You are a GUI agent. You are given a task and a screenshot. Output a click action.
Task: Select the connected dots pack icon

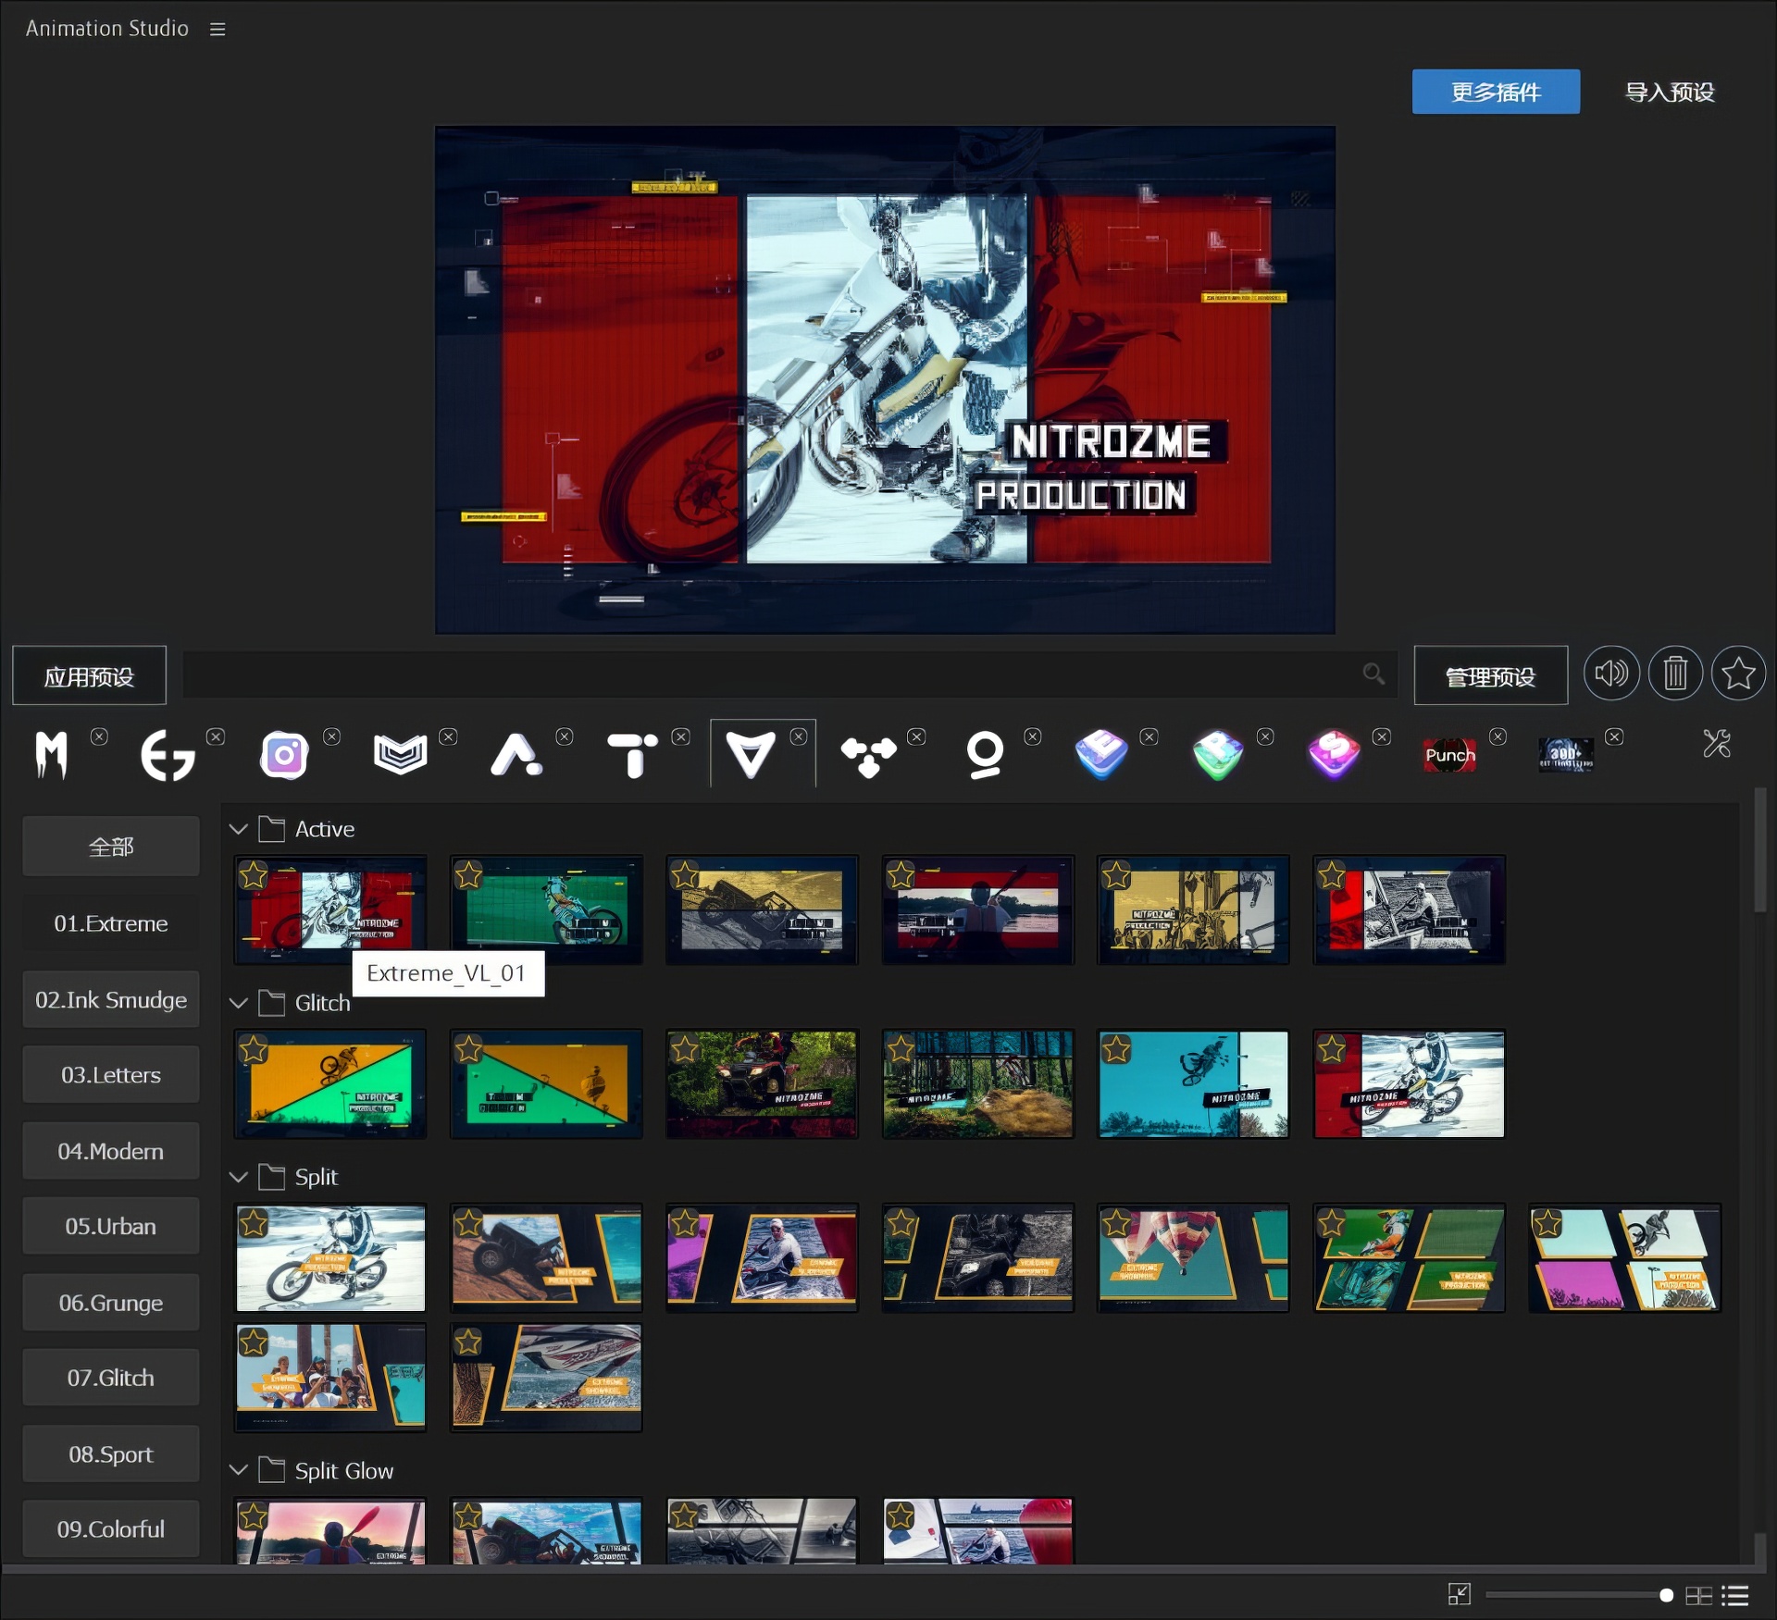tap(868, 757)
